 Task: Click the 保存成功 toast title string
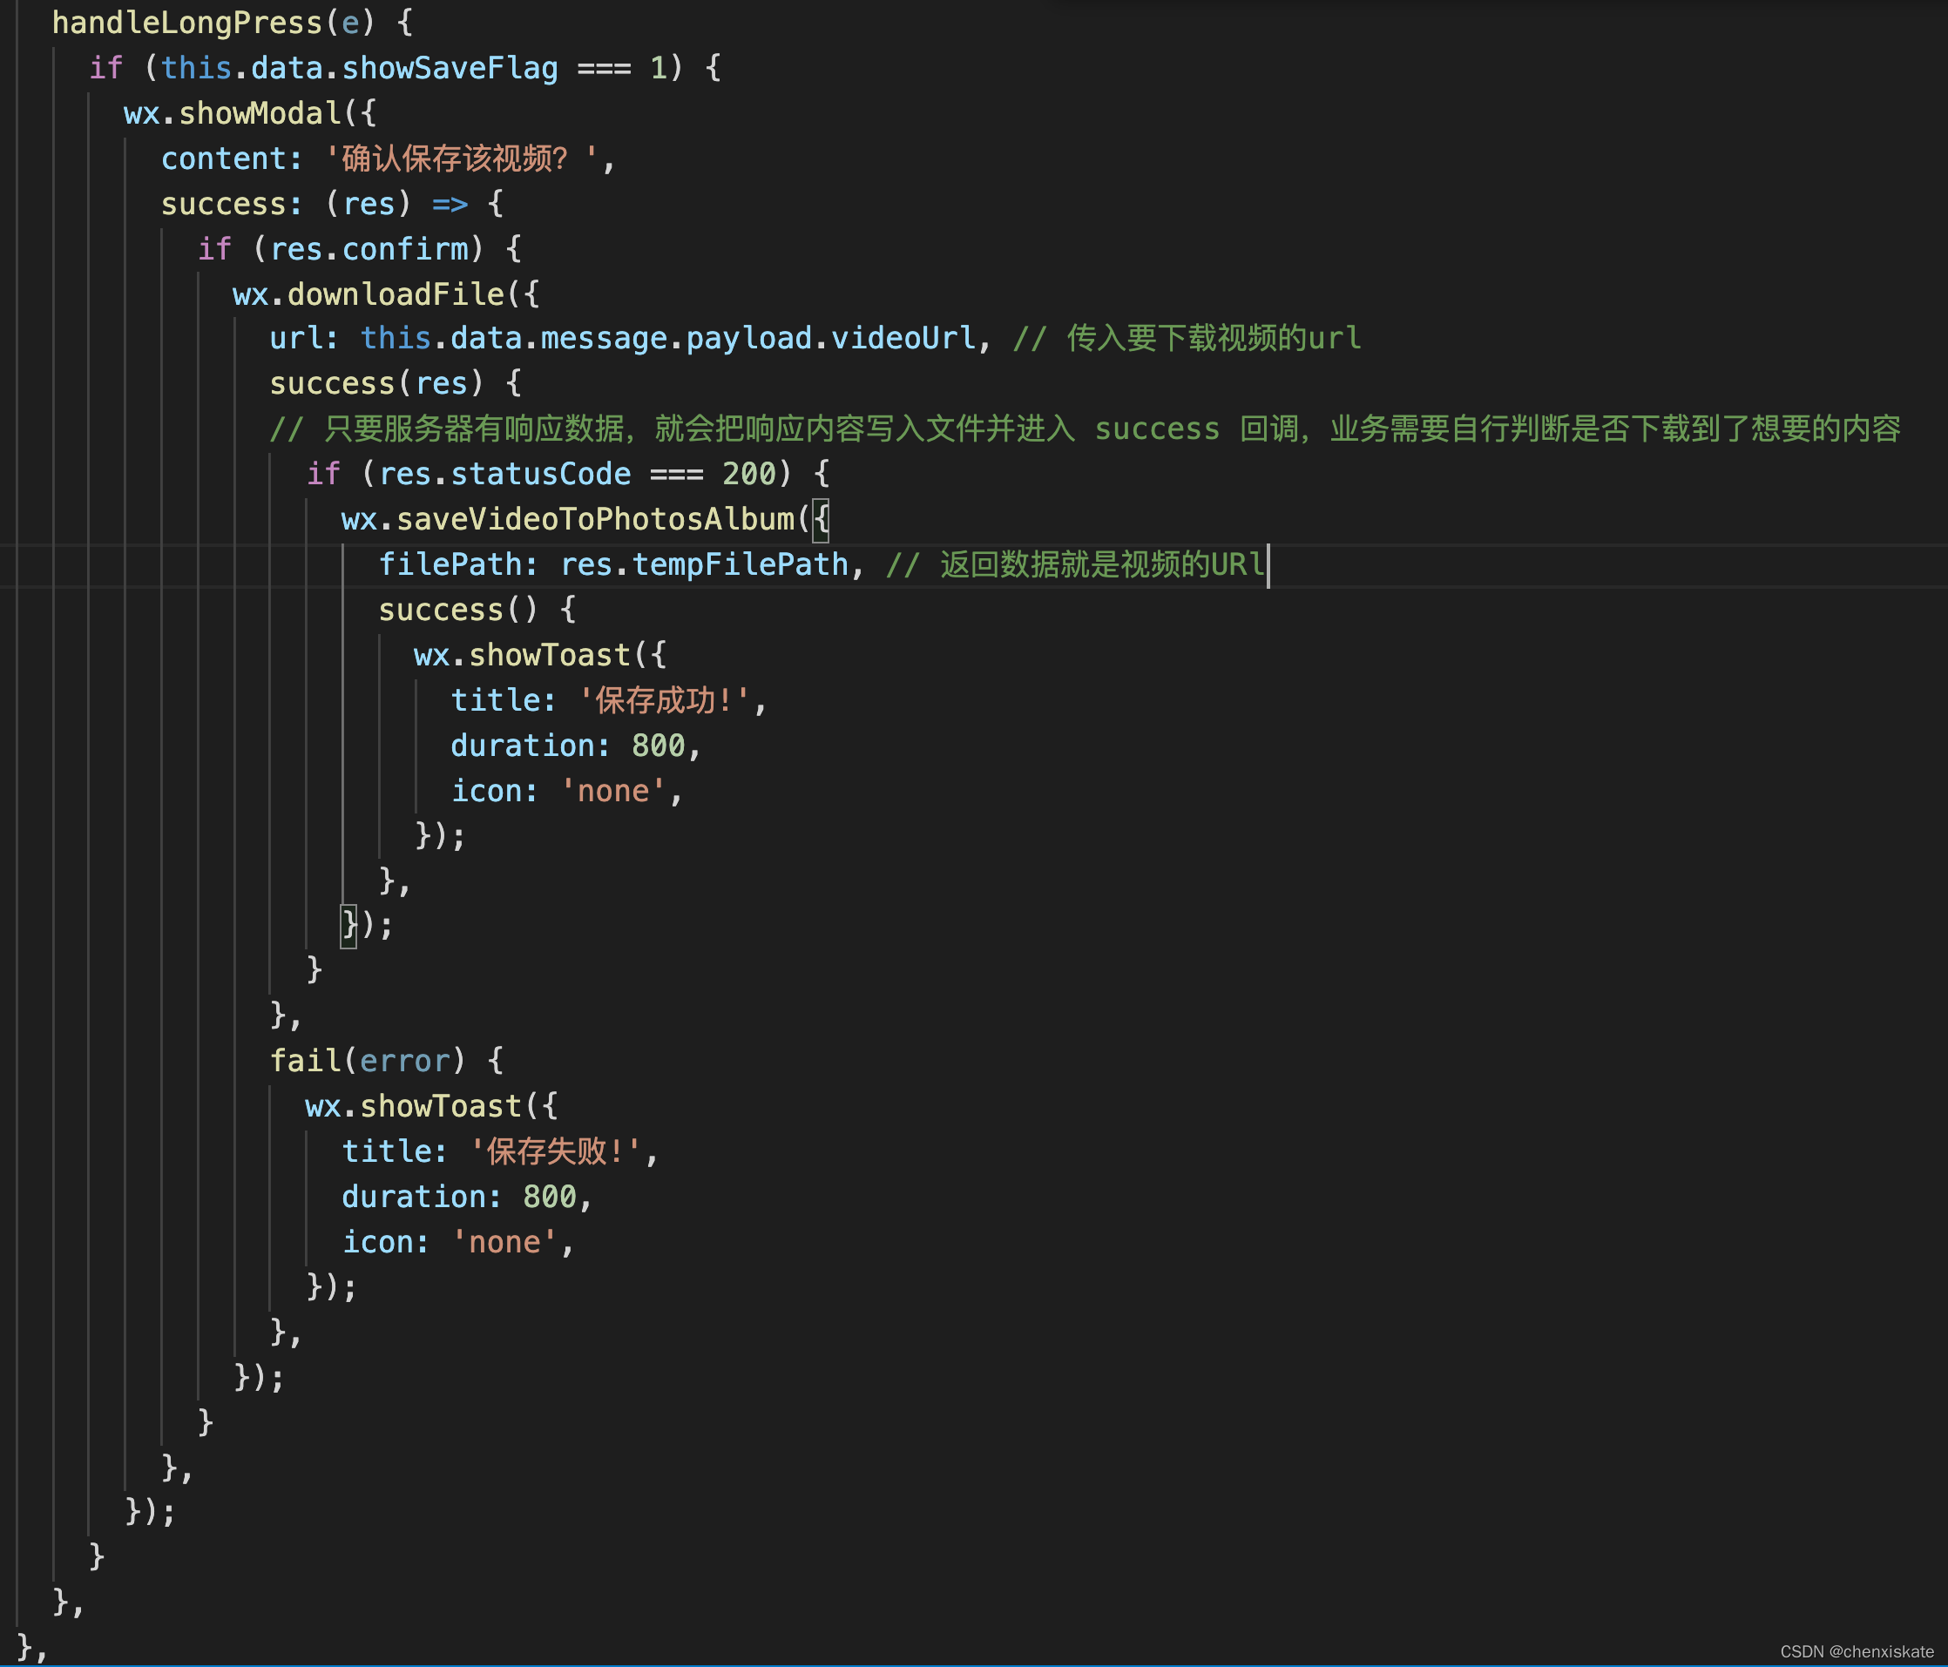click(663, 700)
